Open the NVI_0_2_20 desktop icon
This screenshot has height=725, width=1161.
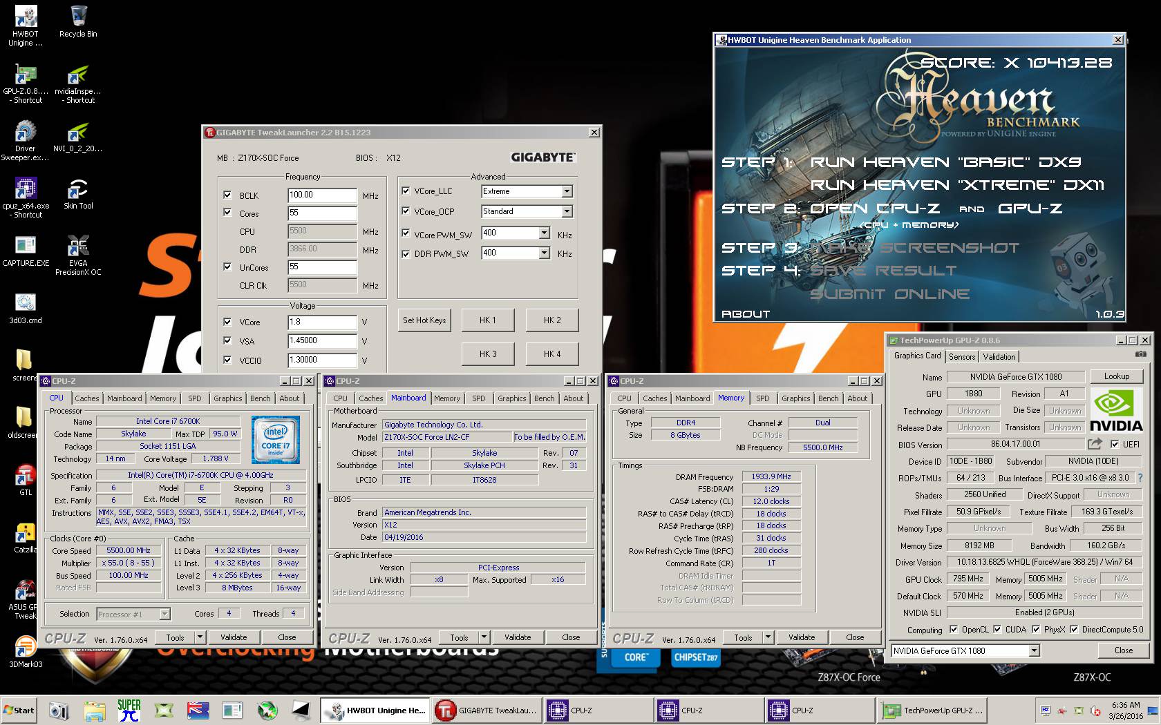coord(78,136)
